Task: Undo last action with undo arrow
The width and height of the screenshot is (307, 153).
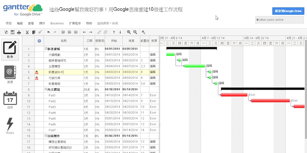Action: click(x=49, y=32)
